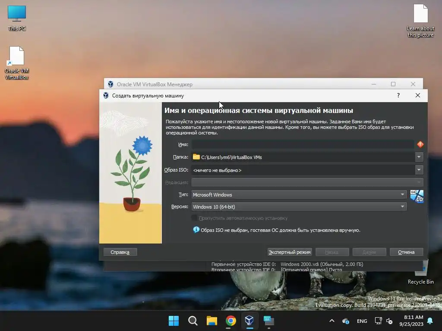Screen dimensions: 442x331
Task: Click the Windows 10 64-bit OS icon
Action: point(417,196)
